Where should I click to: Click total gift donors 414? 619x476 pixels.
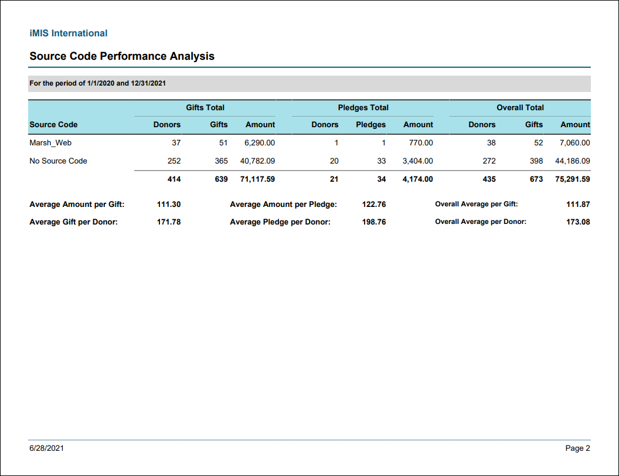174,179
